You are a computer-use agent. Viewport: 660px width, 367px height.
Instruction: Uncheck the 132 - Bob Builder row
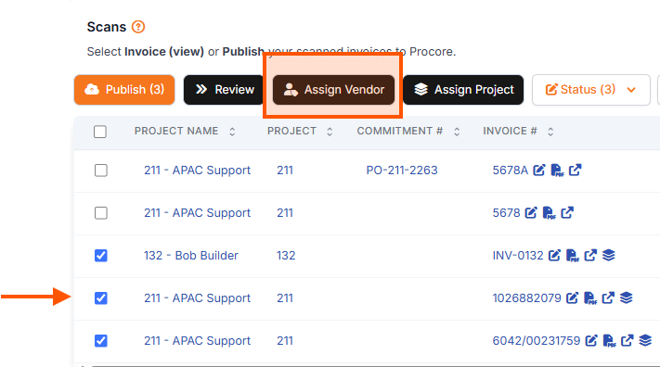101,255
